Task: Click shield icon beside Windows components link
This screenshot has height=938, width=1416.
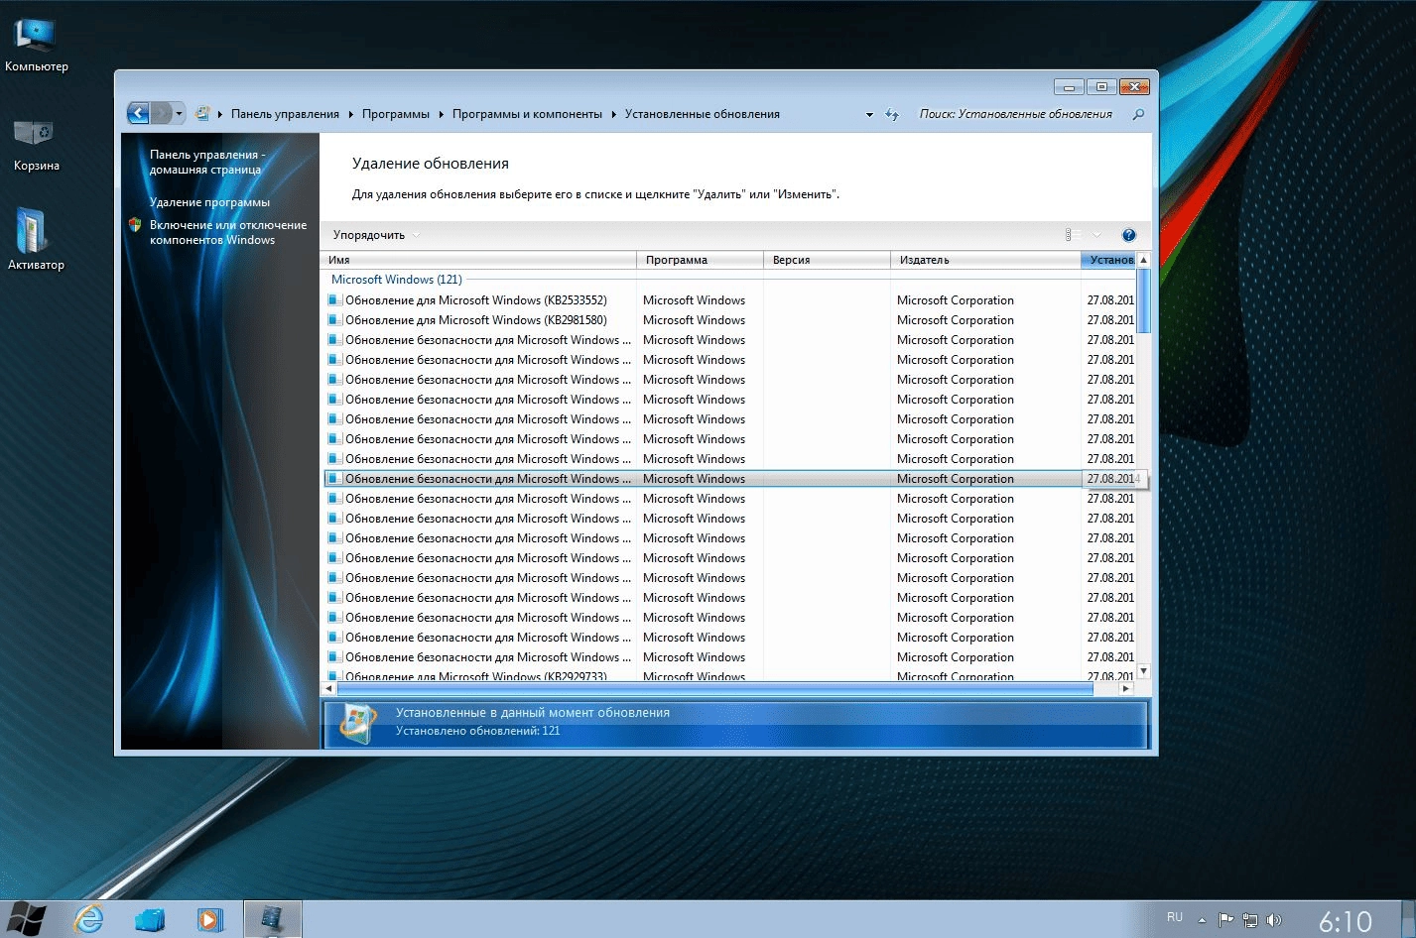Action: pyautogui.click(x=136, y=225)
